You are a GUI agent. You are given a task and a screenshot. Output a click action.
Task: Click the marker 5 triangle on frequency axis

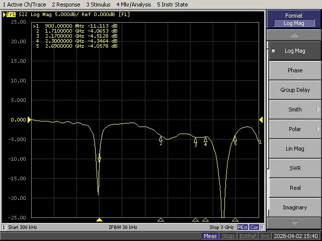pyautogui.click(x=235, y=220)
